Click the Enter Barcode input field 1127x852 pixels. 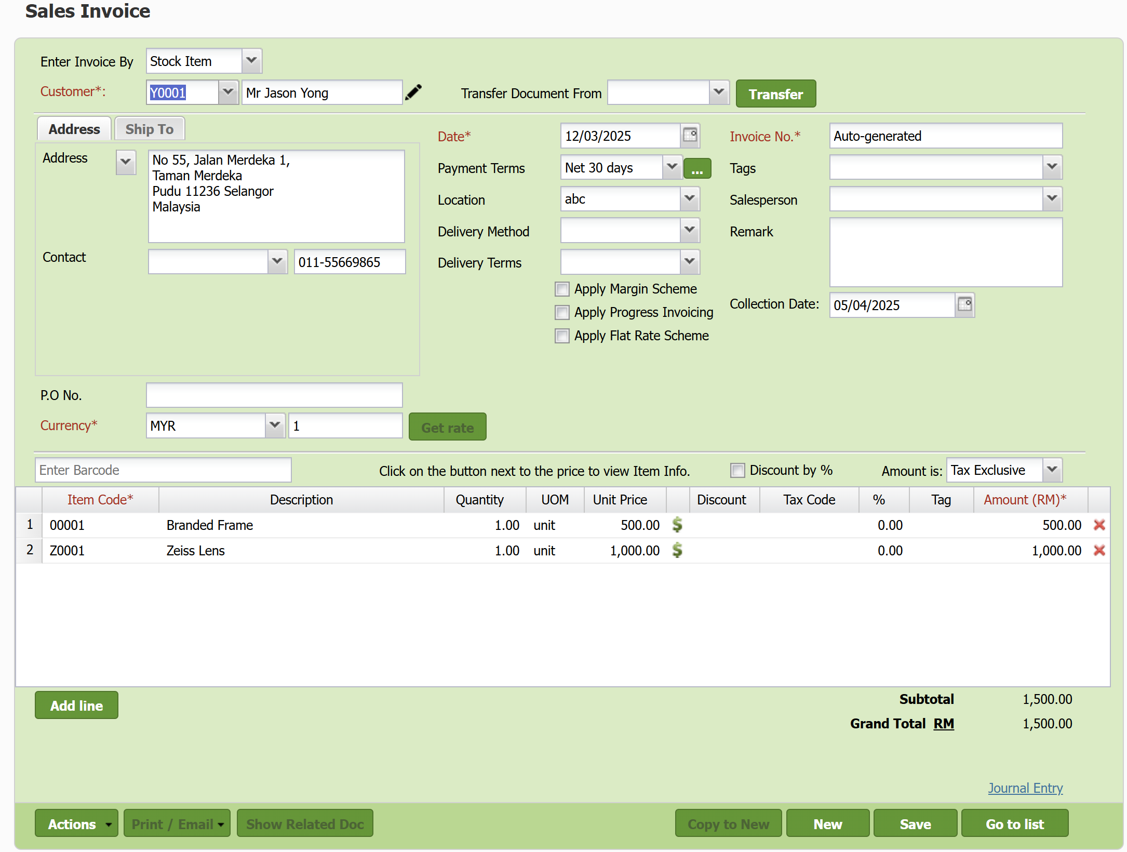(x=163, y=470)
